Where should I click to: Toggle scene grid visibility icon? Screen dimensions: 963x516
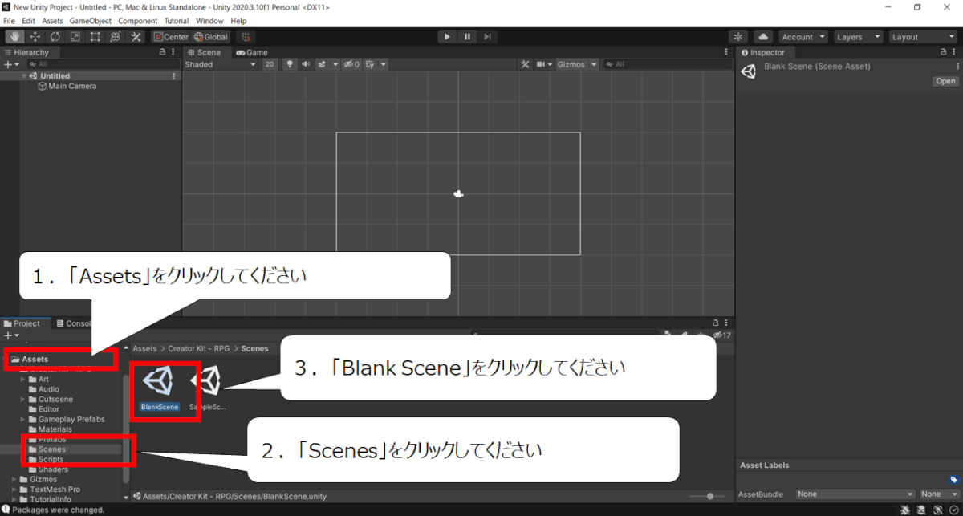(369, 64)
